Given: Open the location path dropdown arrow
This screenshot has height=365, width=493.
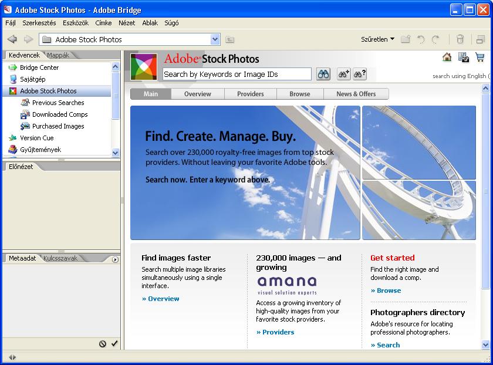Looking at the screenshot, I should coord(215,39).
